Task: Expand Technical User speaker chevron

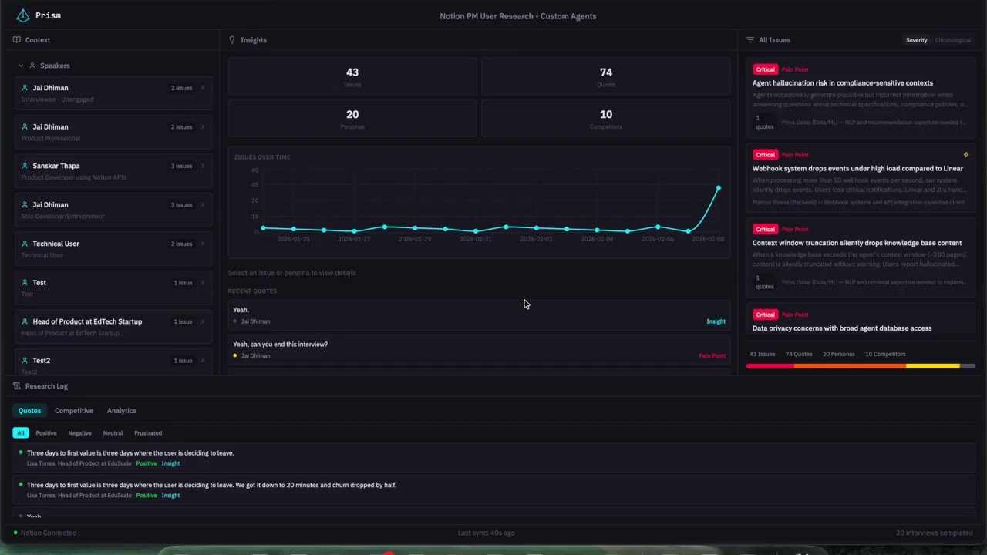Action: point(203,244)
